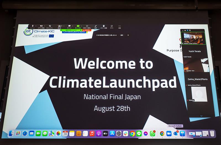Open FaceTime from the Dock
The height and width of the screenshot is (145, 221).
(38, 134)
